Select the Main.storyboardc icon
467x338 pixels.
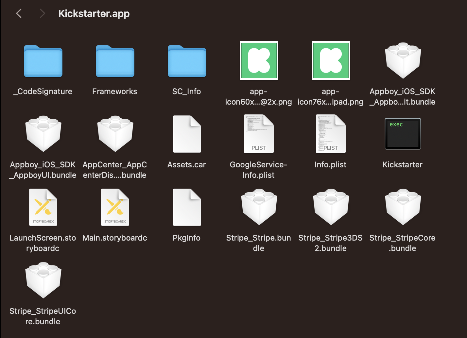[115, 207]
